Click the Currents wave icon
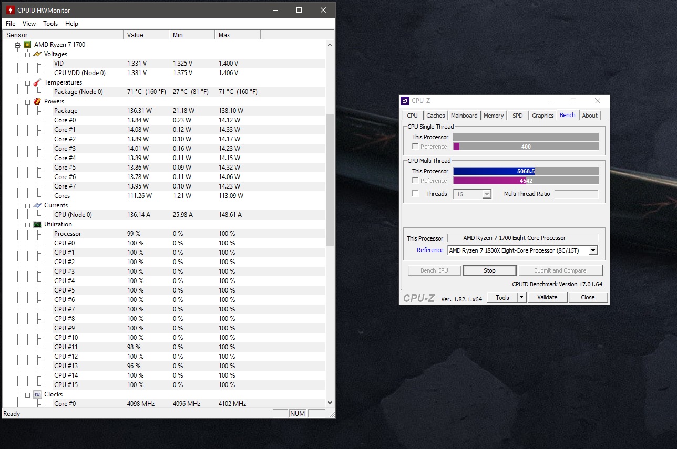The width and height of the screenshot is (677, 449). [x=37, y=205]
